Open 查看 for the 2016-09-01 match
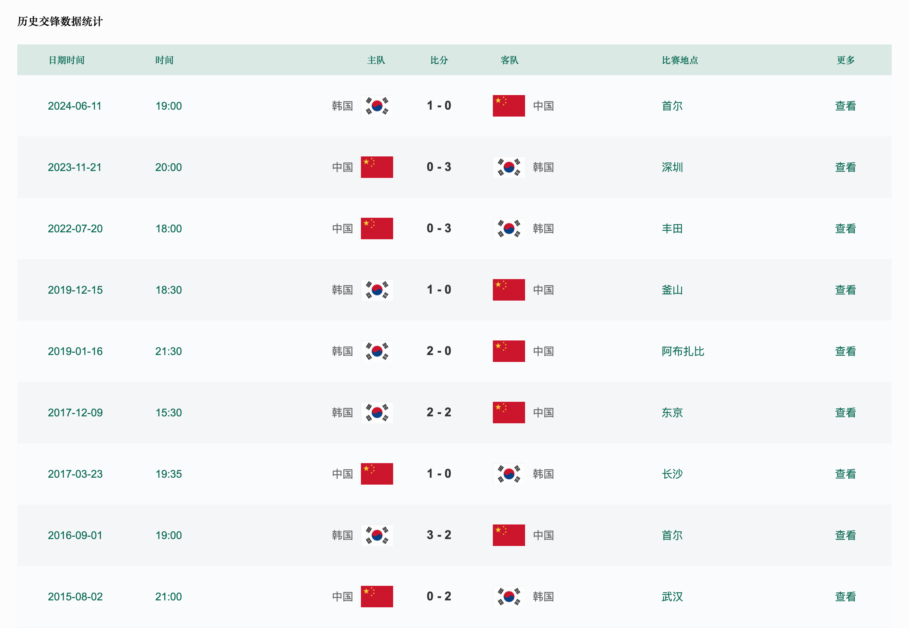The height and width of the screenshot is (628, 909). click(846, 535)
